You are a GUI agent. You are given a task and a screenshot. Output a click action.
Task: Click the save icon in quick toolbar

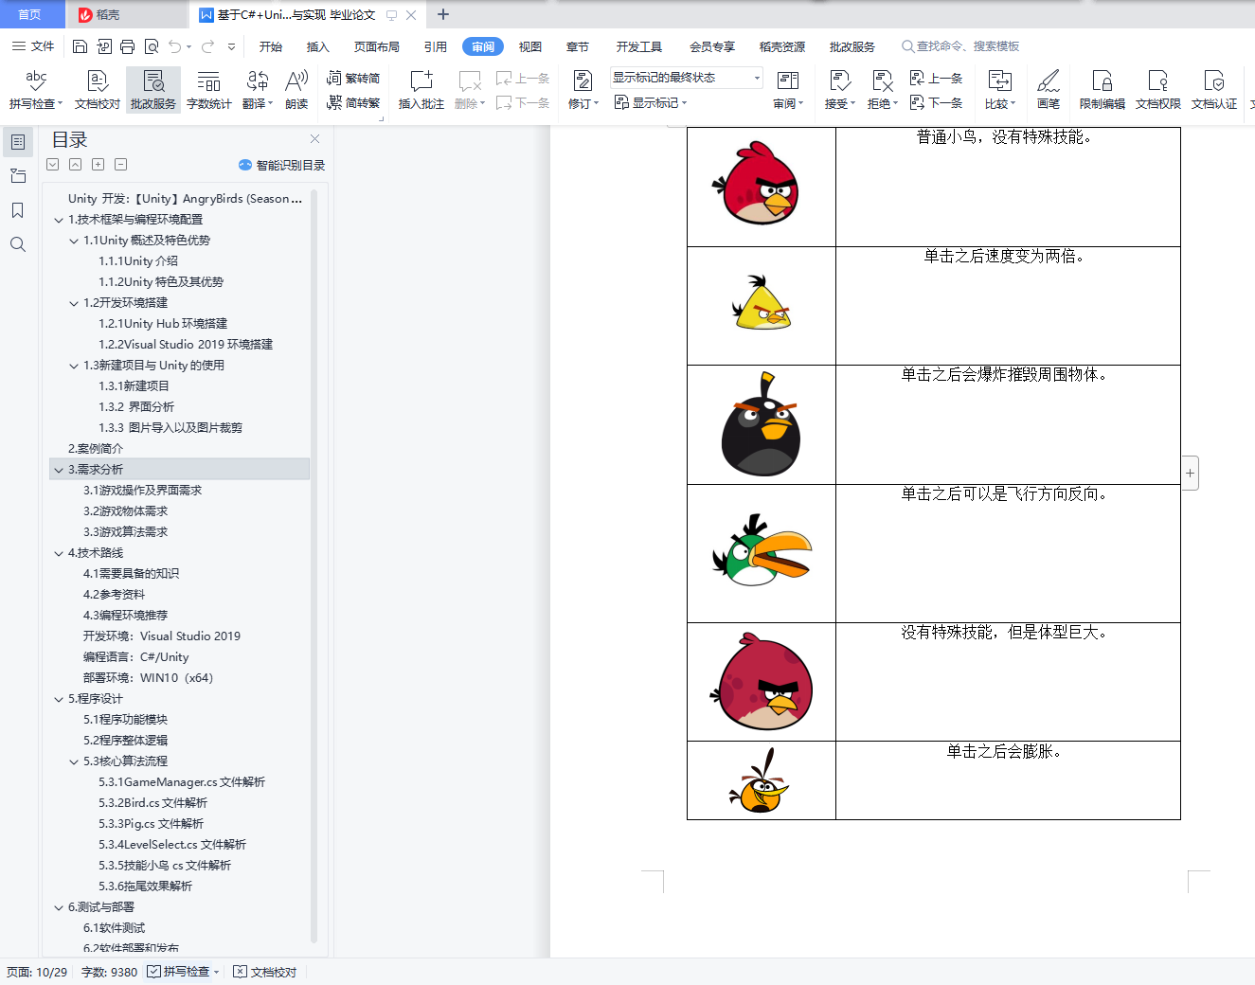click(x=80, y=46)
